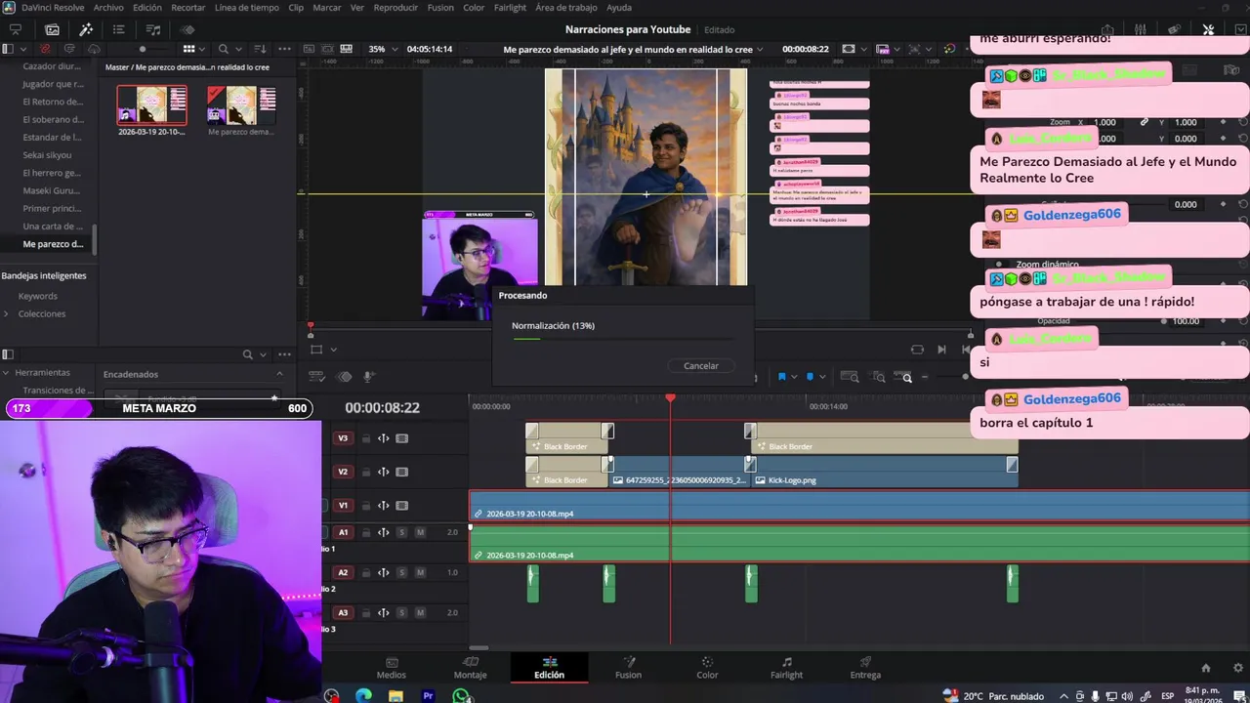
Task: Toggle V1 track enable filmstrip icon
Action: pos(401,506)
